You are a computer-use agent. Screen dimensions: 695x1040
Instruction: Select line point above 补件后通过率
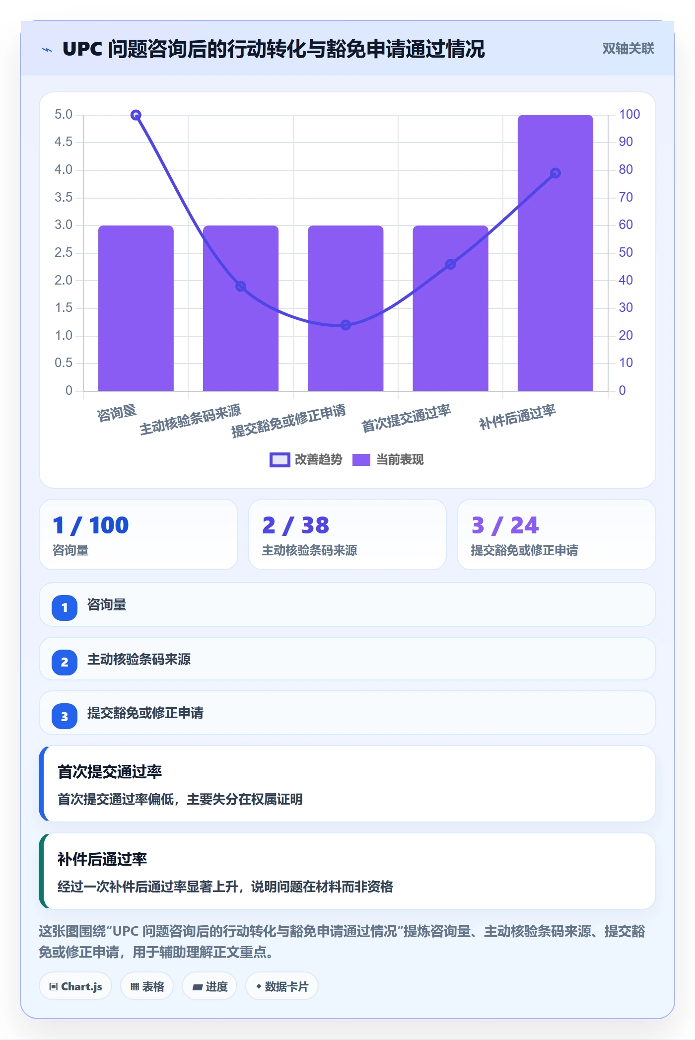[x=556, y=173]
